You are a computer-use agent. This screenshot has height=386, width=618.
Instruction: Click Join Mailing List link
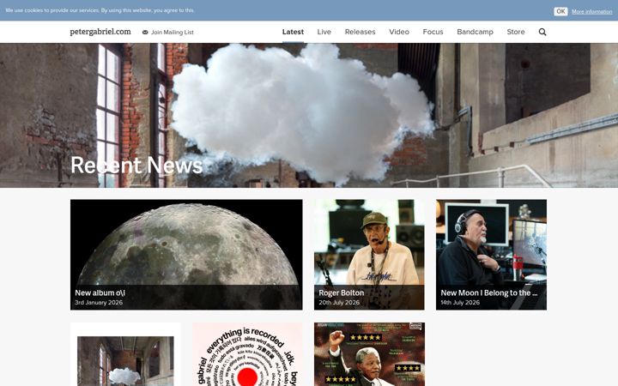click(173, 33)
